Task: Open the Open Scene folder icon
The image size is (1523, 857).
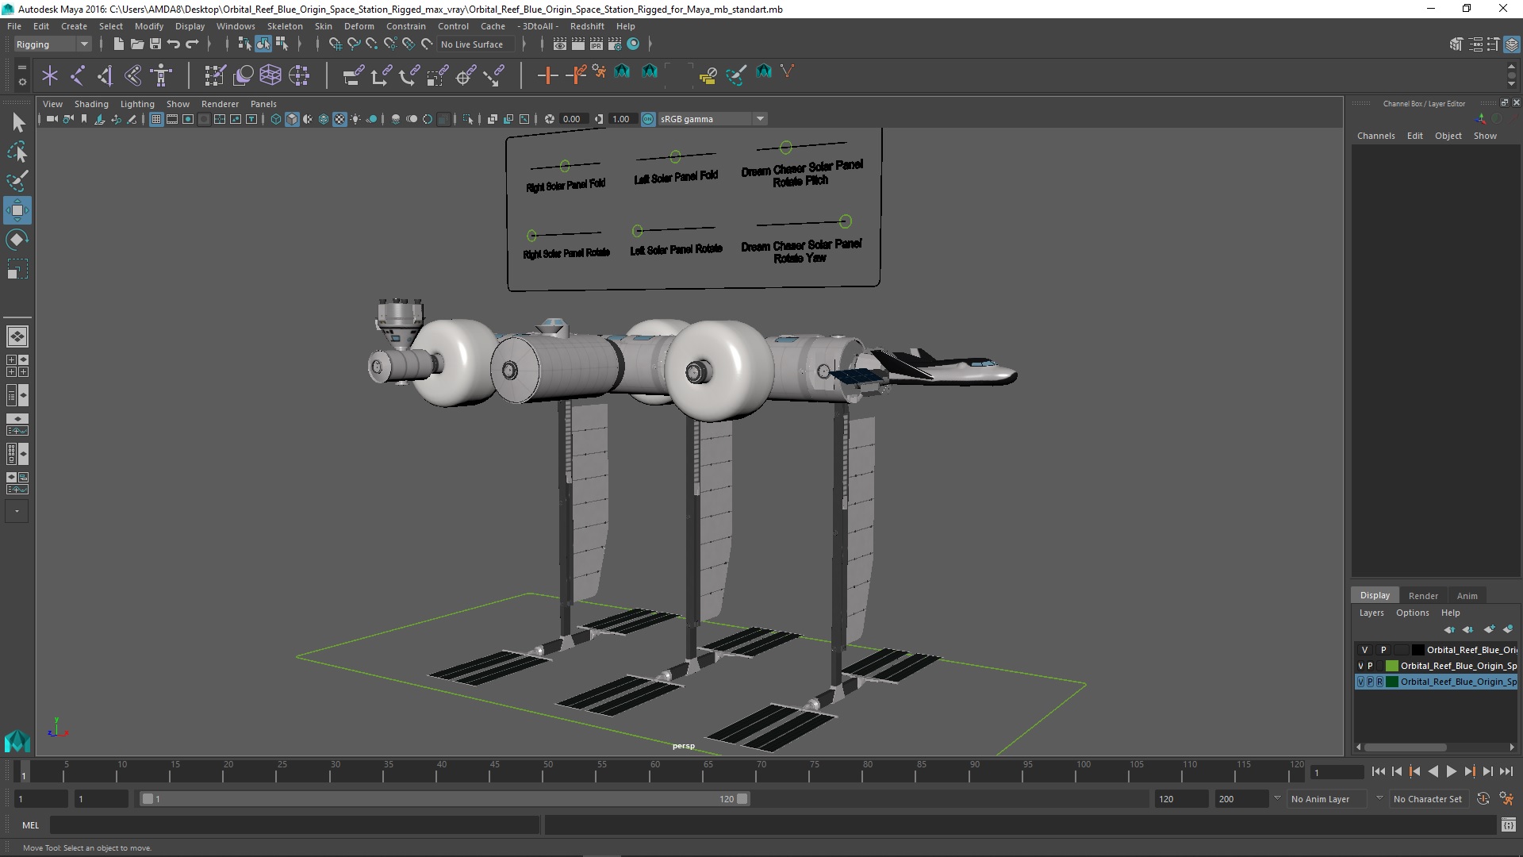Action: click(x=136, y=44)
